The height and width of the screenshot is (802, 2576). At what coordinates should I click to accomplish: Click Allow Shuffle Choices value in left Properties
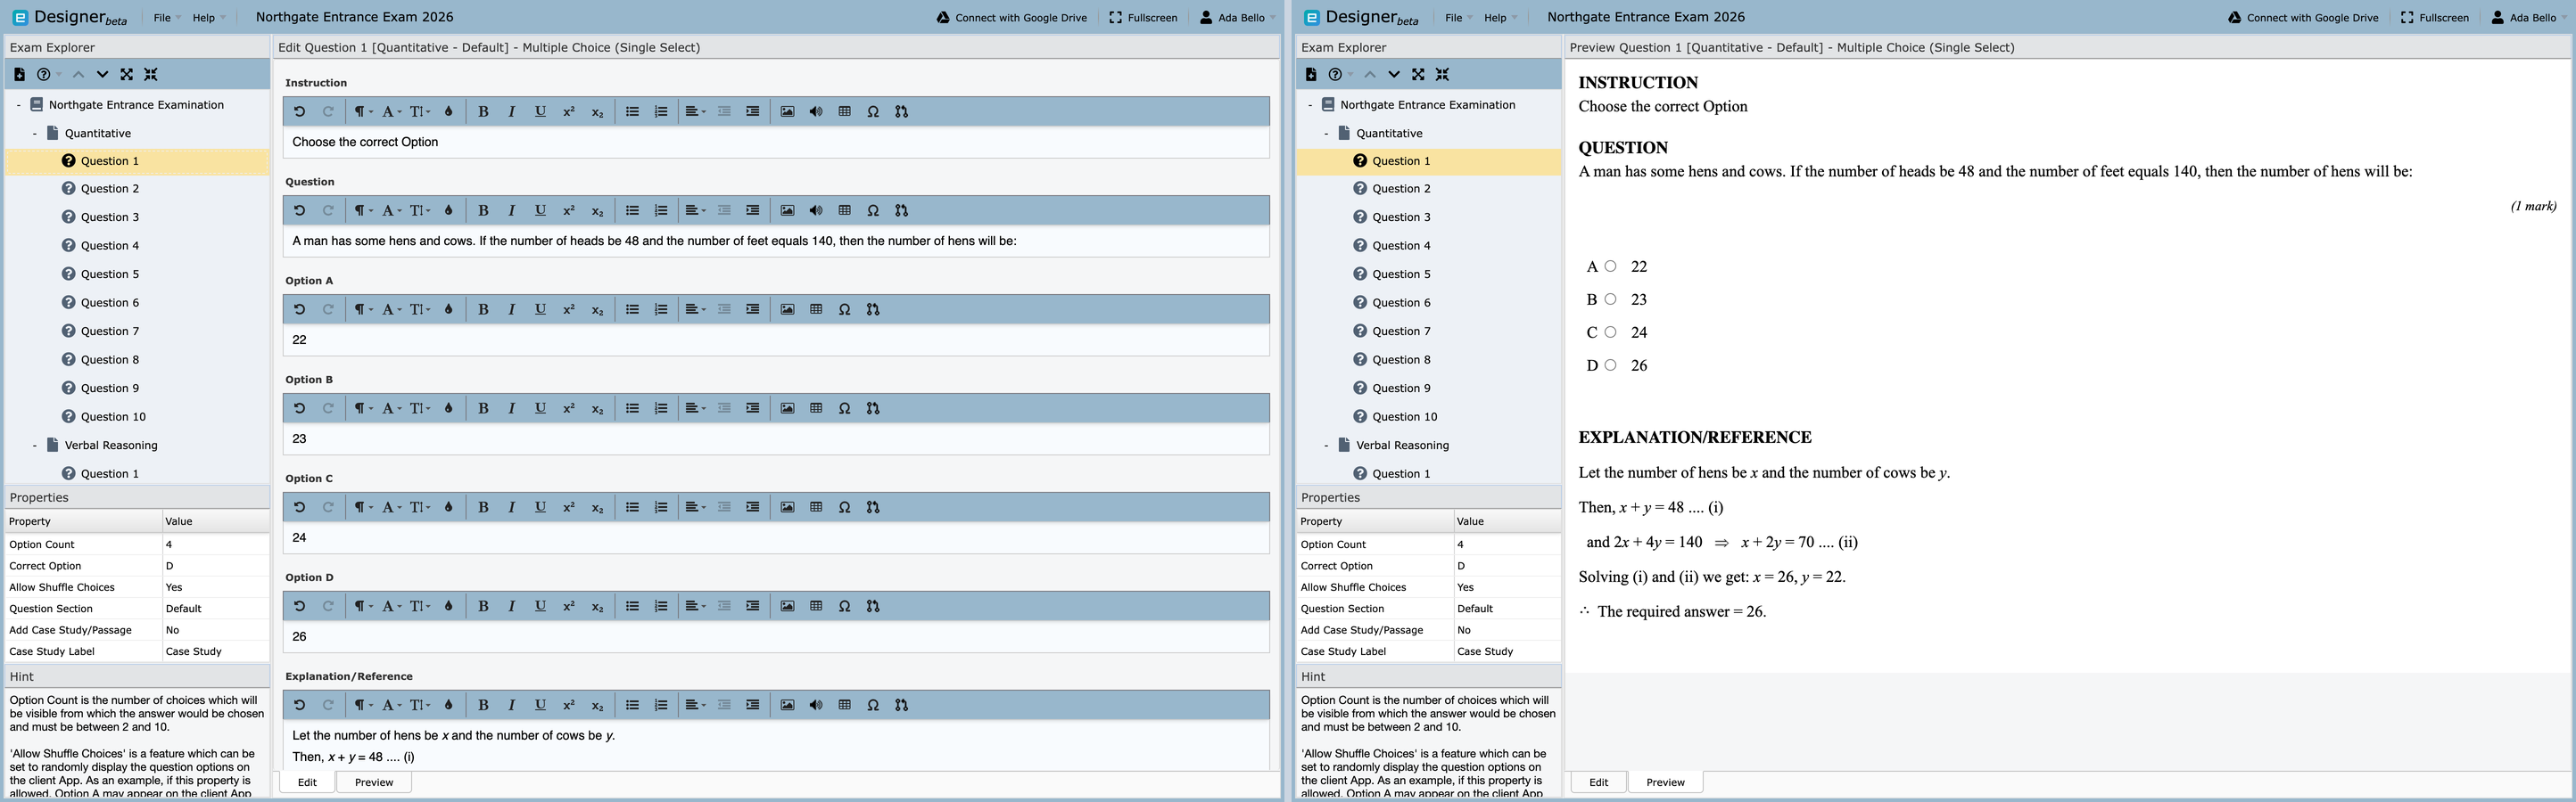pos(215,587)
